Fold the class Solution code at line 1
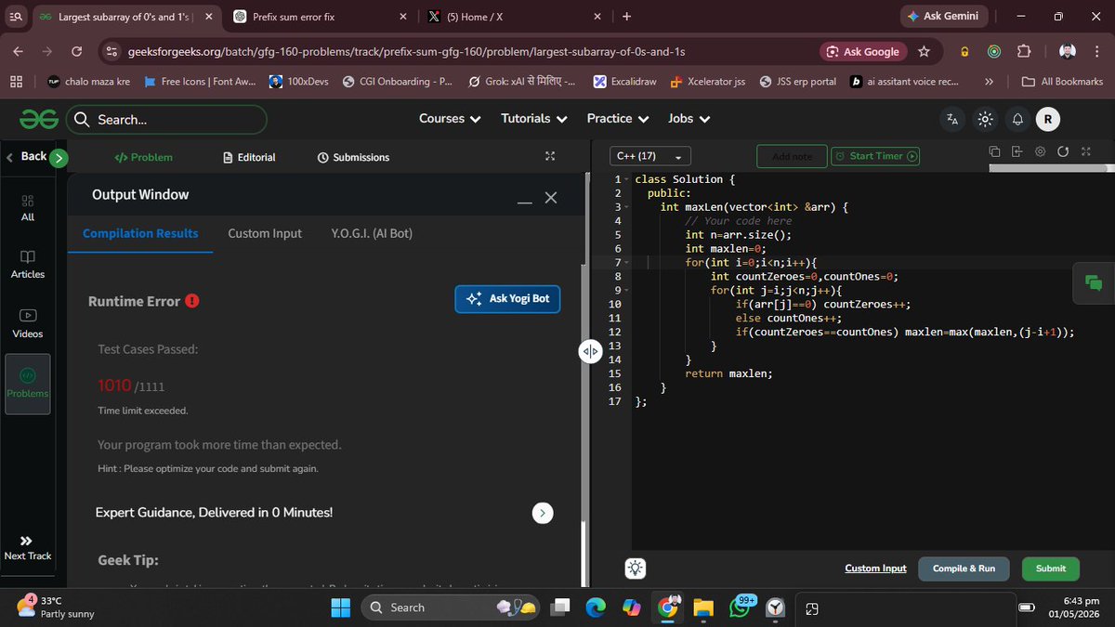 [626, 179]
